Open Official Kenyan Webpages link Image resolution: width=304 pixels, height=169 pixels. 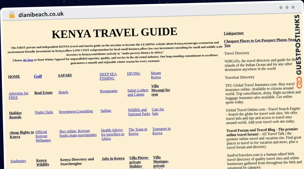(x=43, y=136)
